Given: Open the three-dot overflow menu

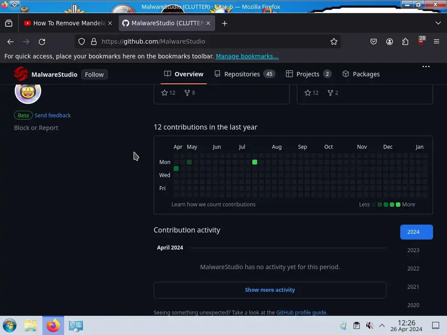Looking at the screenshot, I should [426, 67].
